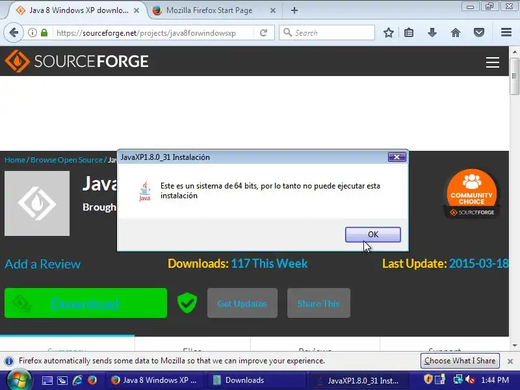Click the Java logo icon in the dialog
The image size is (520, 390).
tap(144, 191)
